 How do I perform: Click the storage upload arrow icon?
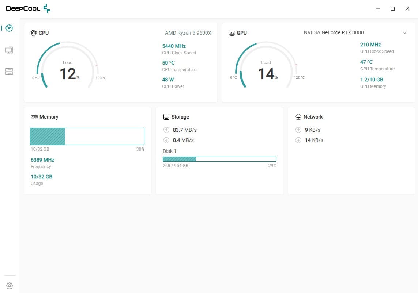[x=166, y=130]
